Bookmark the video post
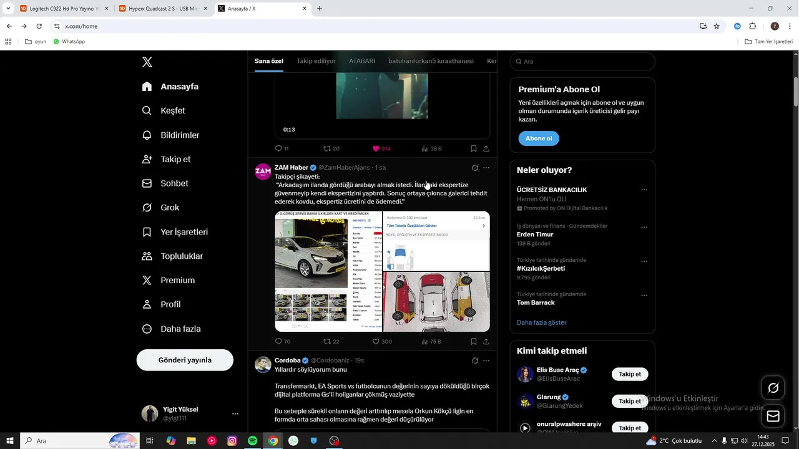Screen dimensions: 799x449 pos(474,148)
